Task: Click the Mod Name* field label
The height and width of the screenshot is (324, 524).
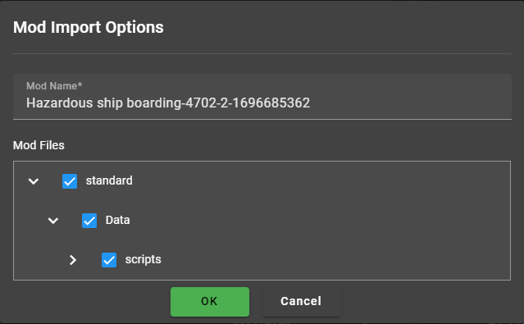Action: pyautogui.click(x=54, y=86)
